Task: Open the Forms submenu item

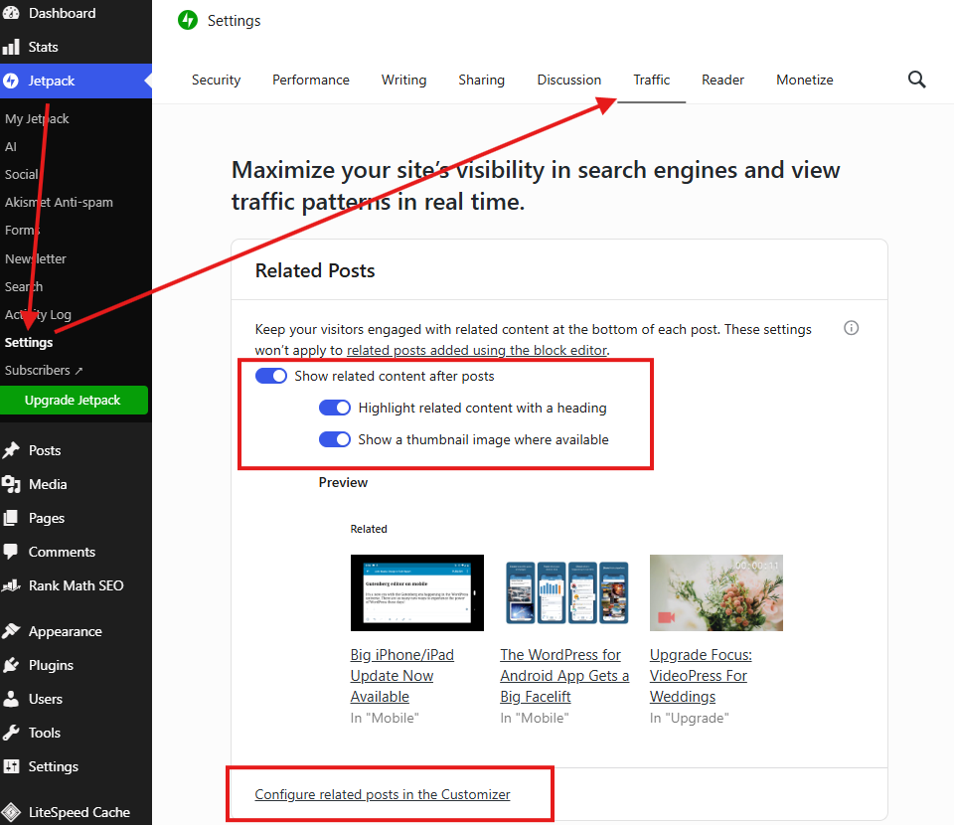Action: [x=22, y=230]
